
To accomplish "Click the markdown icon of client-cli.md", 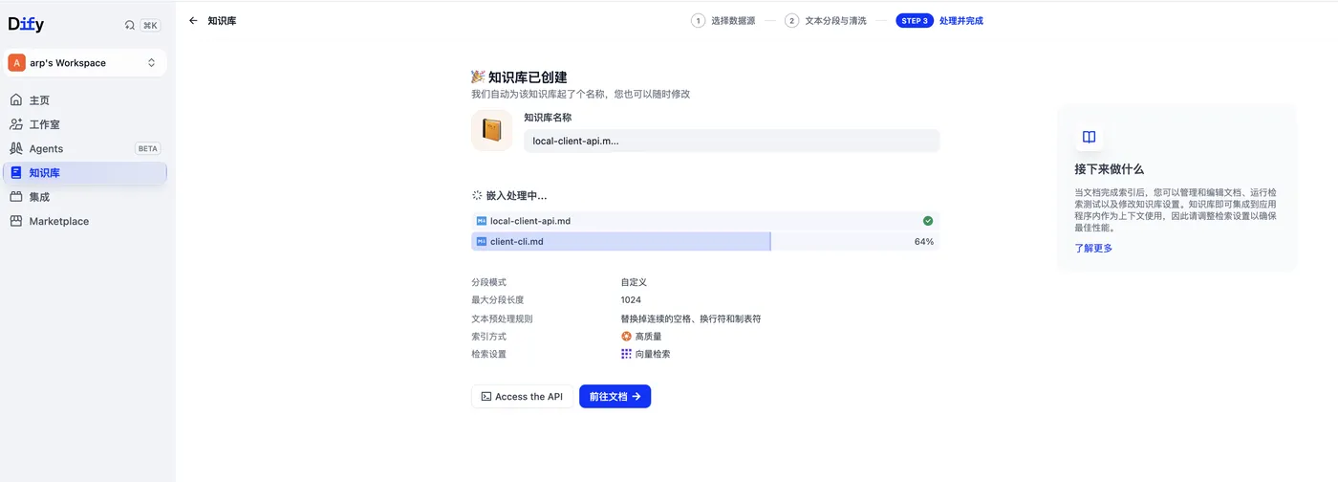I will (x=482, y=242).
